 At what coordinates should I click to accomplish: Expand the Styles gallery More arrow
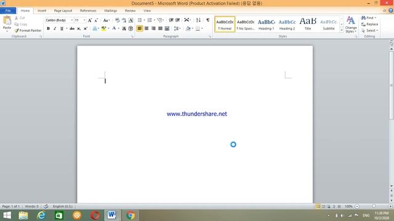(x=342, y=30)
